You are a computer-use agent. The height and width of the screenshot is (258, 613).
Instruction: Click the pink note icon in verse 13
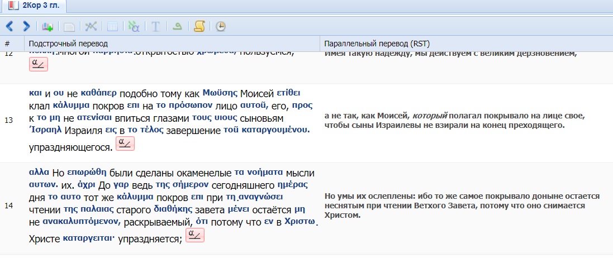(125, 144)
